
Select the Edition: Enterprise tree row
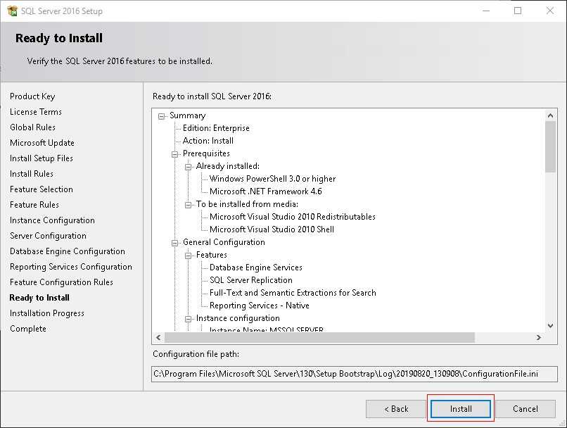216,128
